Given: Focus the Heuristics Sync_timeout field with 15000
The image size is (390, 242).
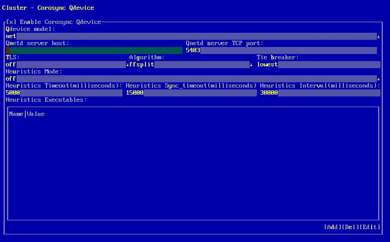Looking at the screenshot, I should pos(191,93).
